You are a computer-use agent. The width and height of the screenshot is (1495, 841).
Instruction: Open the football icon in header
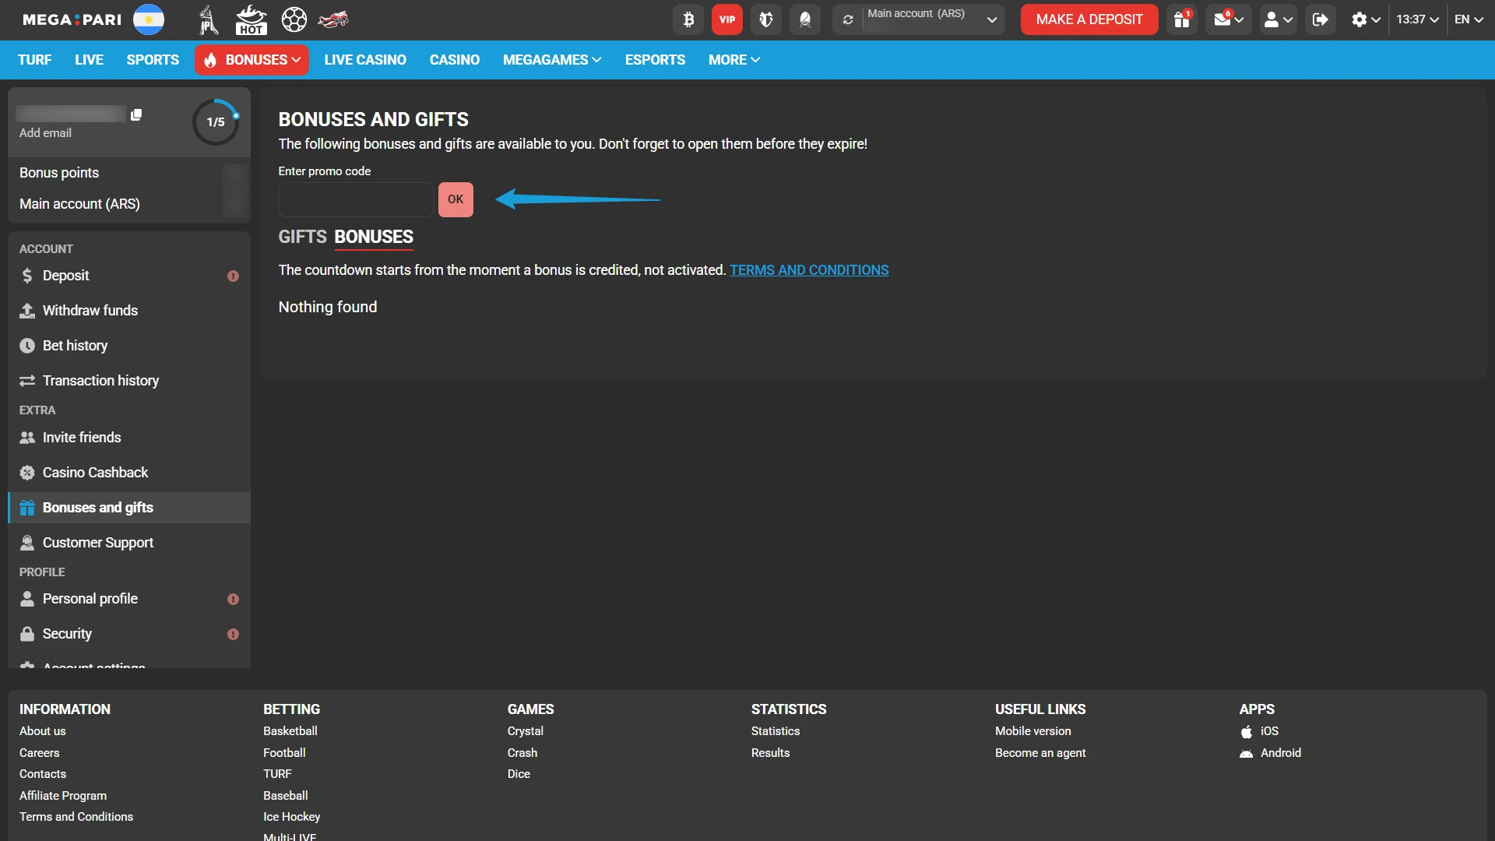(x=294, y=19)
